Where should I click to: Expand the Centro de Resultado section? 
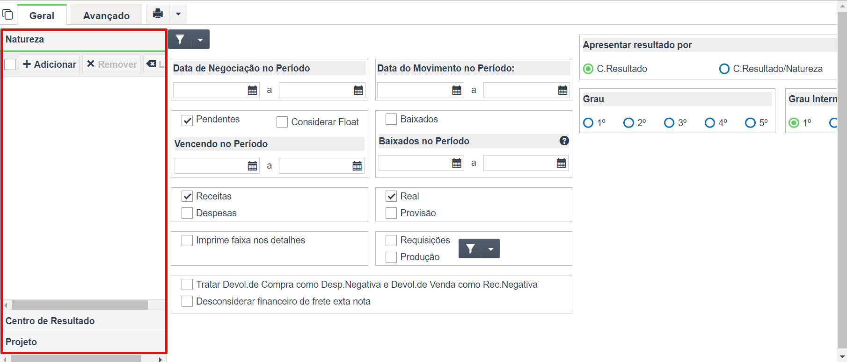point(84,321)
